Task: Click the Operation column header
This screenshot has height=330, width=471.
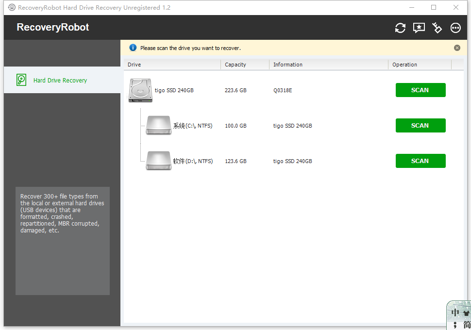Action: pyautogui.click(x=420, y=65)
